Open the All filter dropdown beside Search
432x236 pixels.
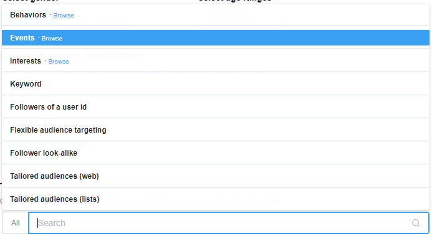[16, 223]
